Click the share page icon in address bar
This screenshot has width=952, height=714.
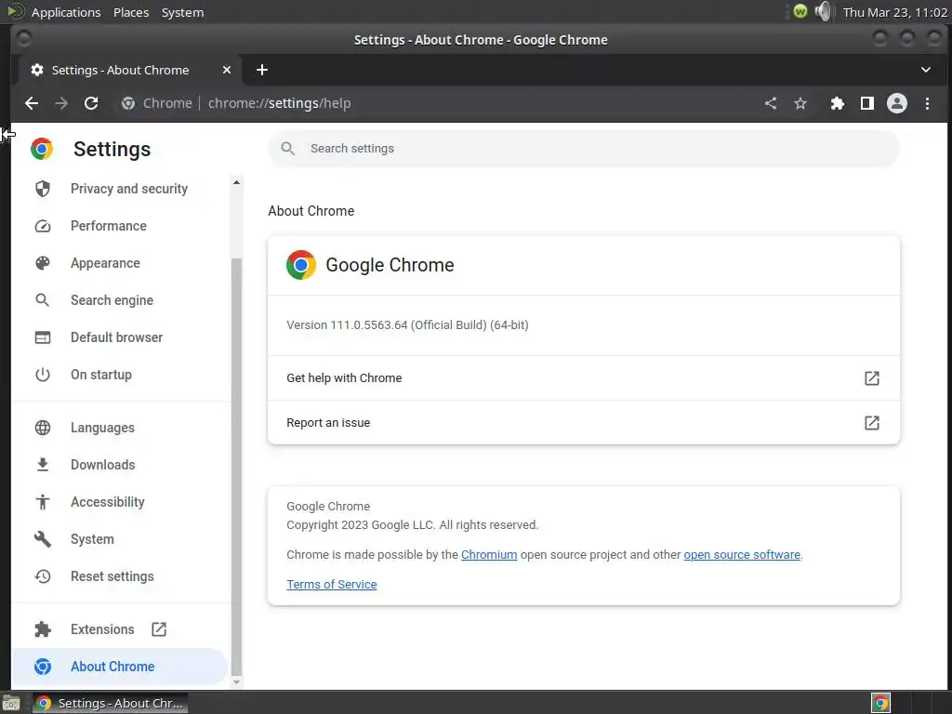[771, 103]
